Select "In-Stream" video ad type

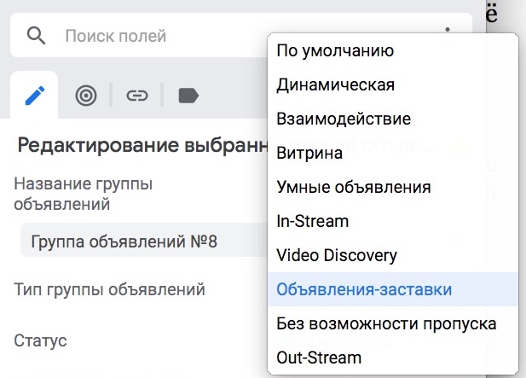tap(313, 221)
